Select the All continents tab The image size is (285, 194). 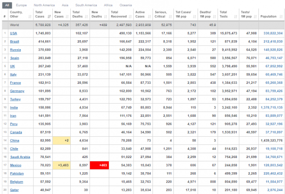pos(7,5)
